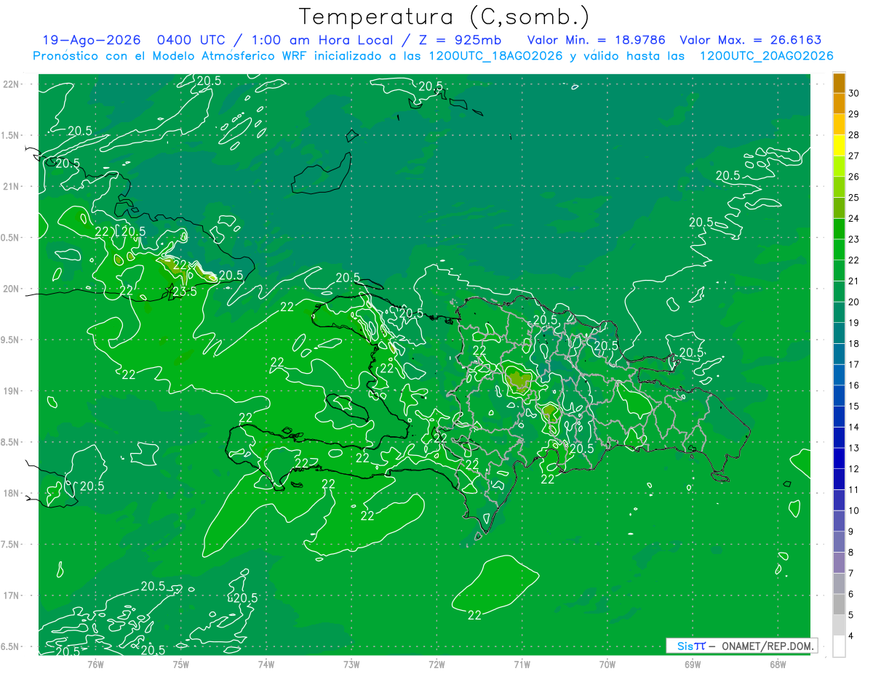Image resolution: width=873 pixels, height=674 pixels.
Task: Select the teal swatch between 18 and 19
Action: point(839,333)
